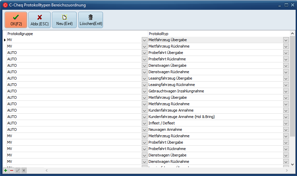Click the Protokolltyp column header
Image resolution: width=297 pixels, height=176 pixels.
pos(216,34)
